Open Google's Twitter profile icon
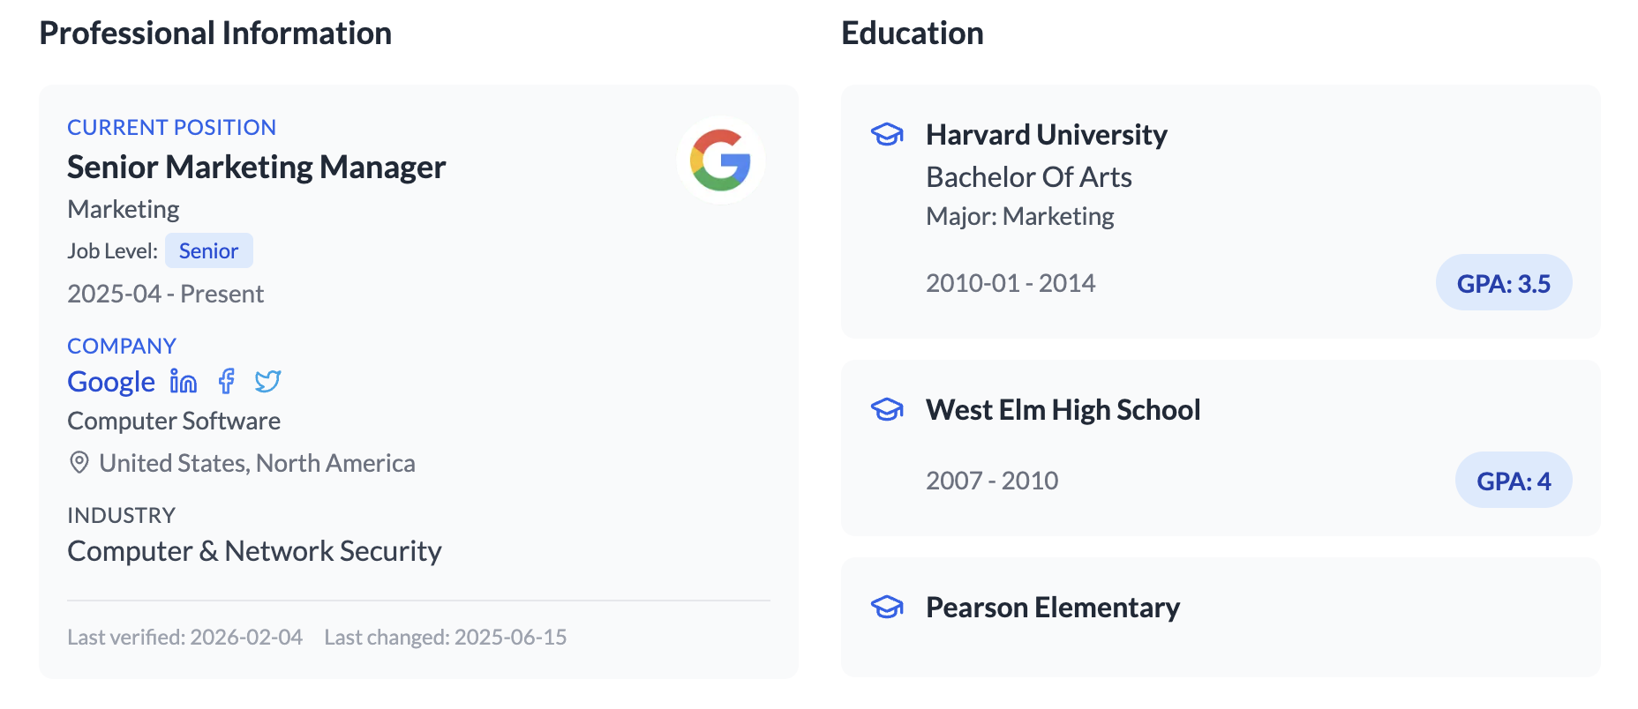Viewport: 1638px width, 709px height. click(267, 381)
